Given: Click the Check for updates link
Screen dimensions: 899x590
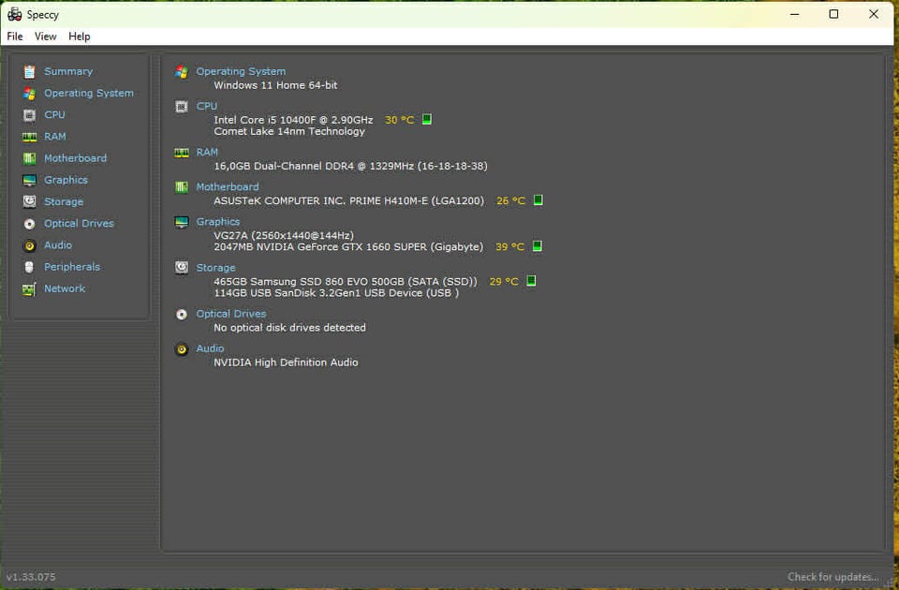Looking at the screenshot, I should pyautogui.click(x=833, y=577).
